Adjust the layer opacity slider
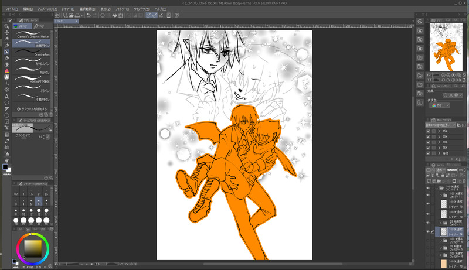Viewport: 469px width, 270px height. [x=451, y=170]
